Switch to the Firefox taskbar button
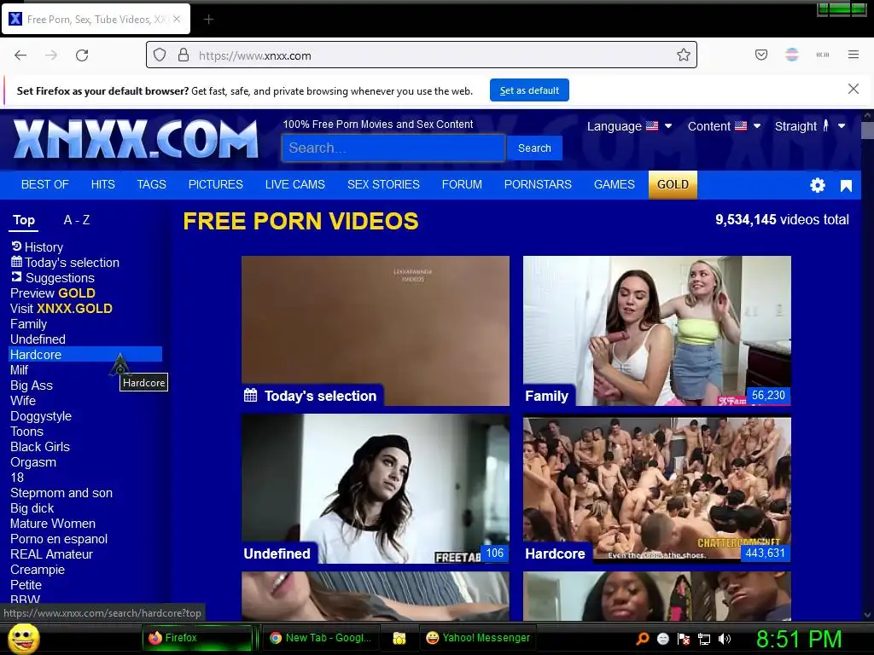The width and height of the screenshot is (874, 655). (x=197, y=638)
